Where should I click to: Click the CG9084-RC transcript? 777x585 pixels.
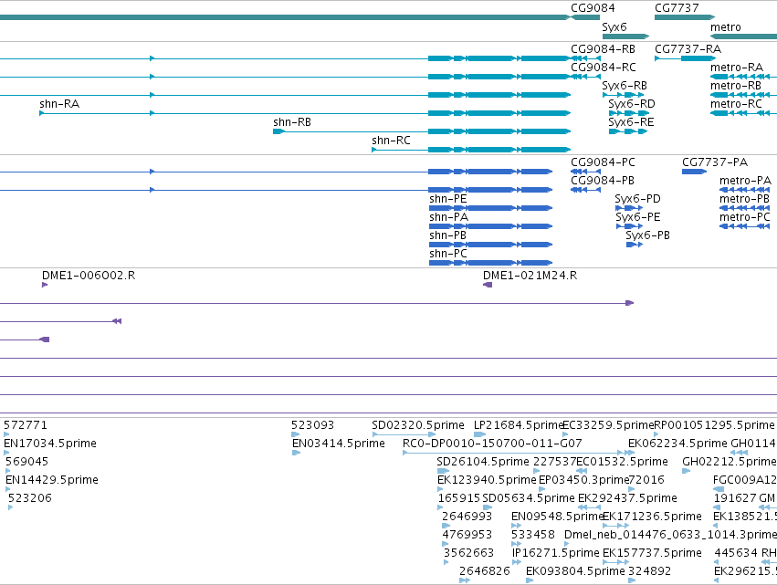pos(585,77)
